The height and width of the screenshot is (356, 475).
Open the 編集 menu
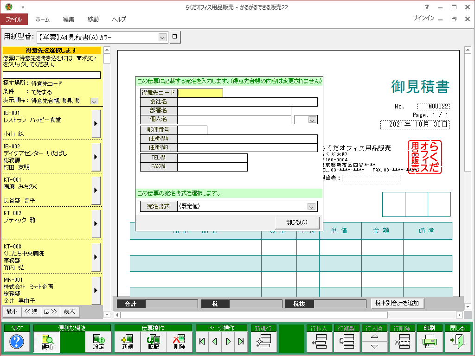pos(69,19)
